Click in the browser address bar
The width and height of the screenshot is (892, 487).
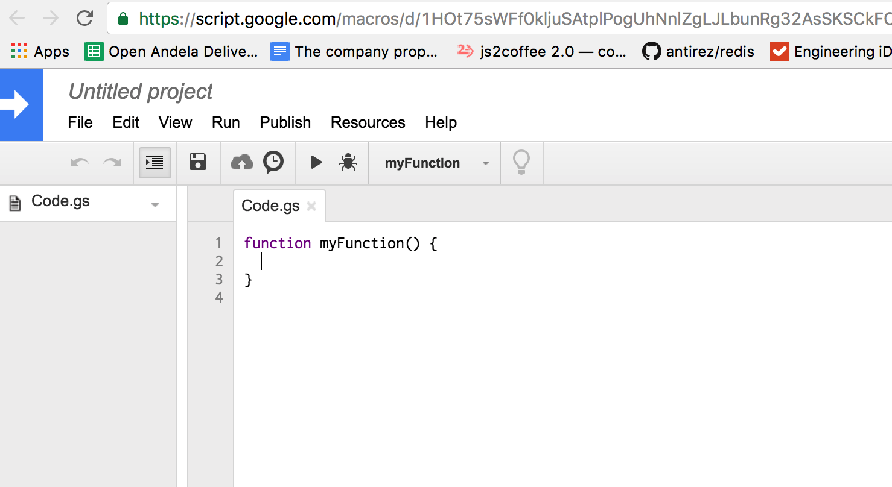click(422, 17)
